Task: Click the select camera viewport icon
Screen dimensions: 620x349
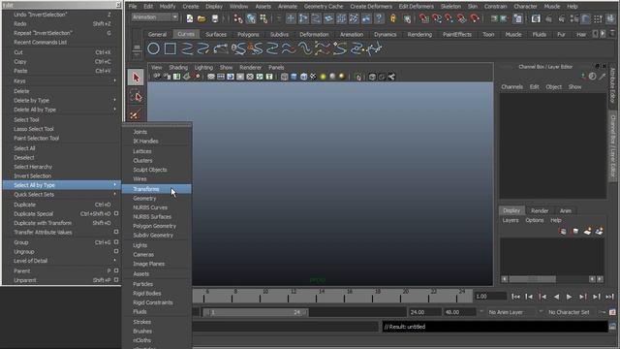Action: 157,77
